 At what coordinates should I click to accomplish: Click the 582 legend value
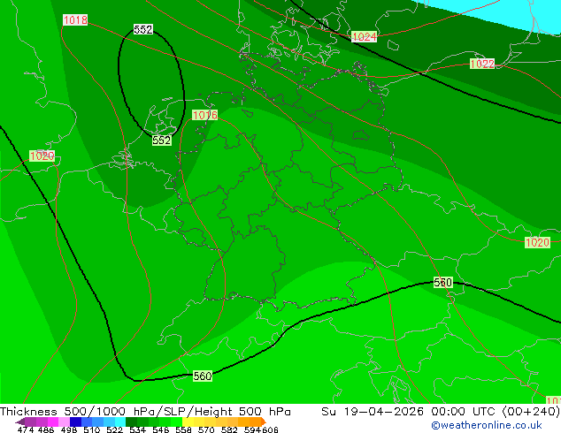229,429
